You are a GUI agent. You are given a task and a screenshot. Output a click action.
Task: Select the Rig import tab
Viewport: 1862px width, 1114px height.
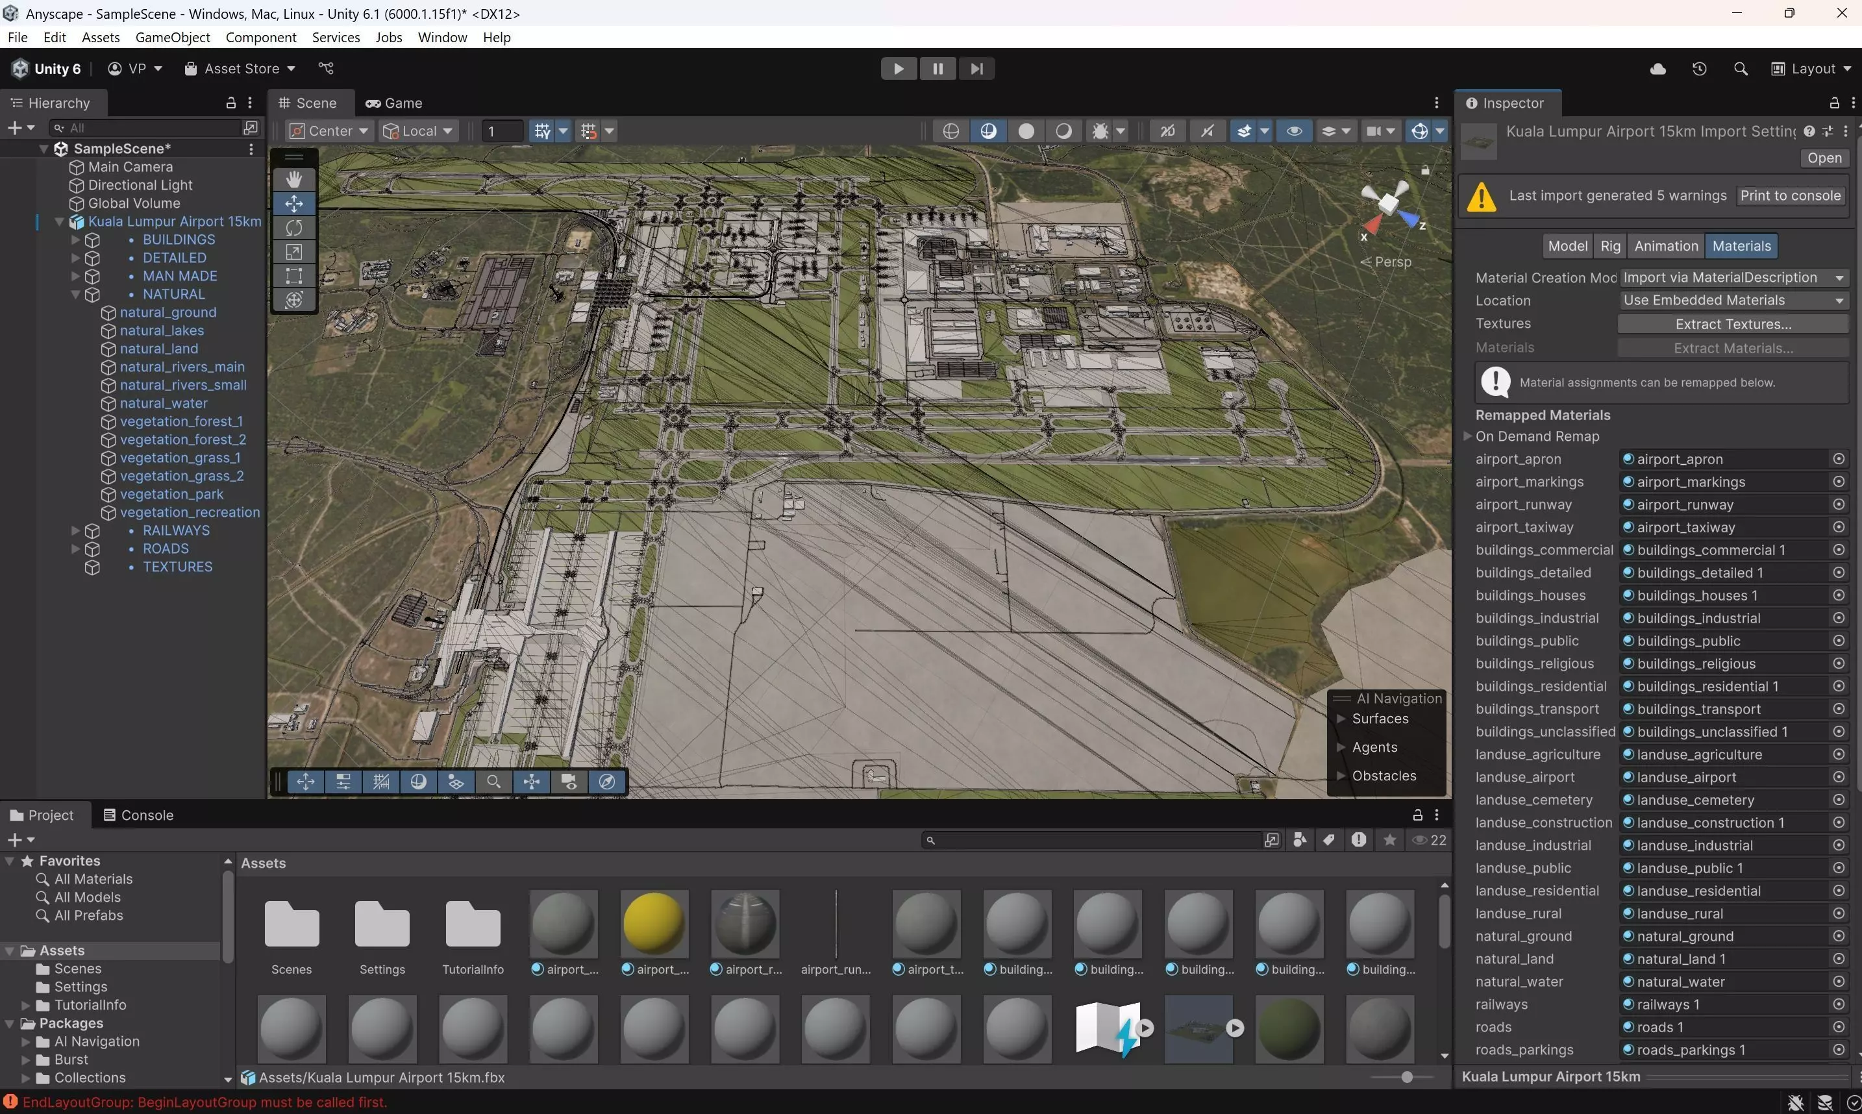1610,246
